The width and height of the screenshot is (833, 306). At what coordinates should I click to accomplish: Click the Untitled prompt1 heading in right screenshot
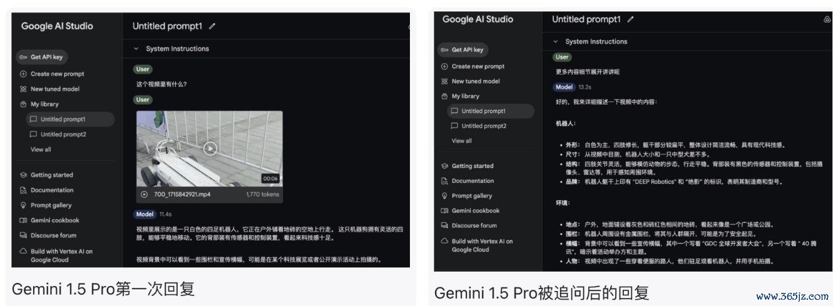[586, 19]
